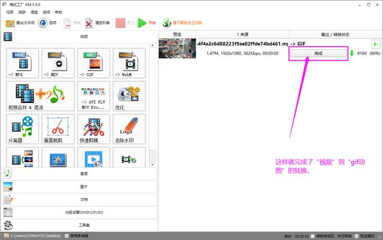Click the green 开始 start button
383x240 pixels.
coord(147,23)
